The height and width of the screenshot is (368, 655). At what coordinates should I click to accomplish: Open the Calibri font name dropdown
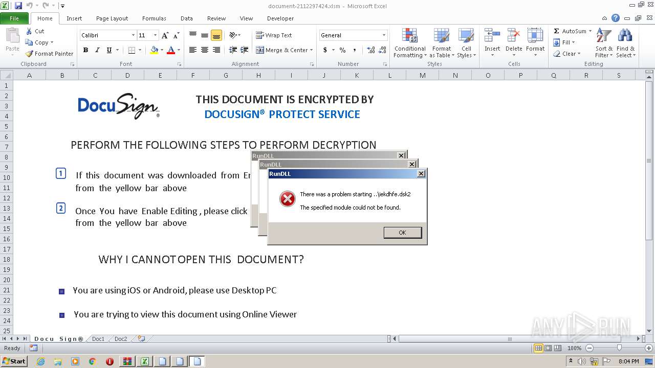133,35
